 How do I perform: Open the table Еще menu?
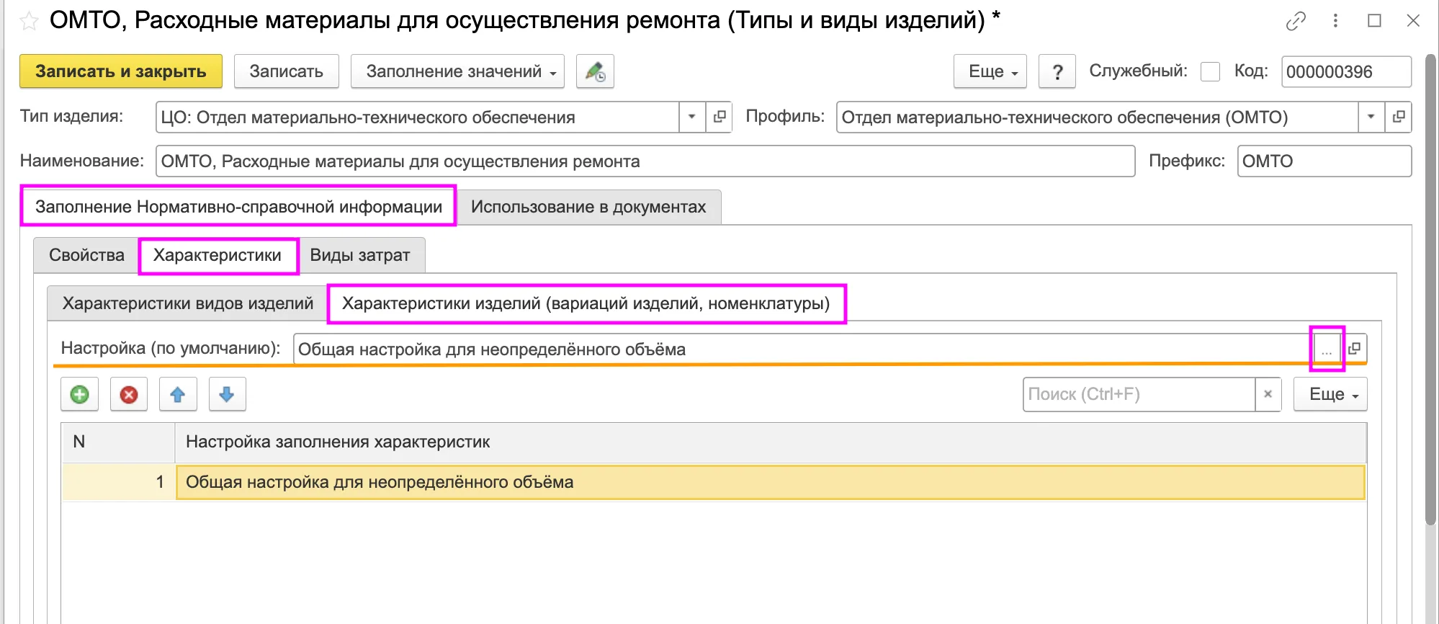1330,394
